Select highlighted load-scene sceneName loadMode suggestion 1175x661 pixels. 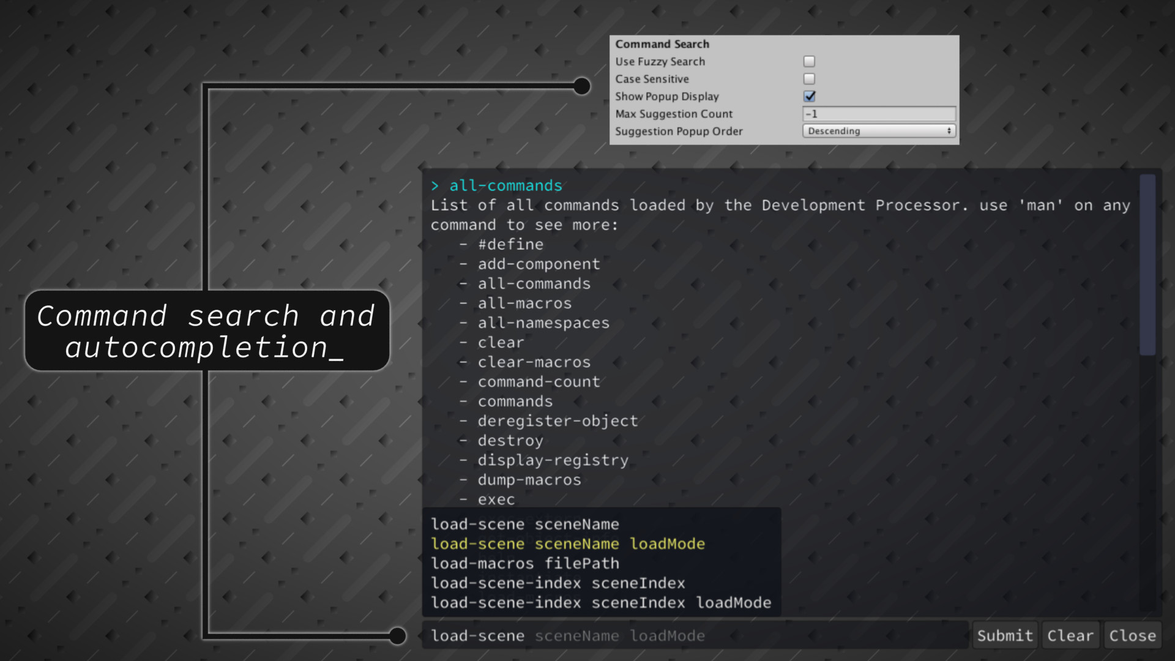[x=567, y=544]
